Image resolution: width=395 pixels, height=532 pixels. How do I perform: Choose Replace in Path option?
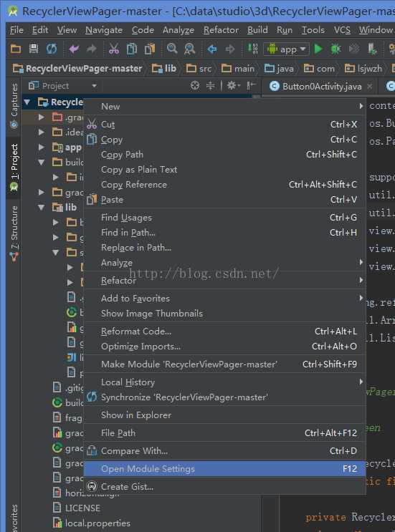point(224,248)
